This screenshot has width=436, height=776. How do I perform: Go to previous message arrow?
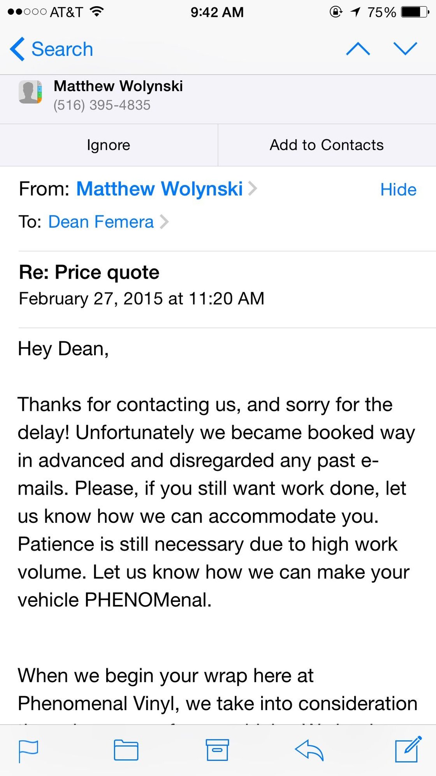pos(358,49)
